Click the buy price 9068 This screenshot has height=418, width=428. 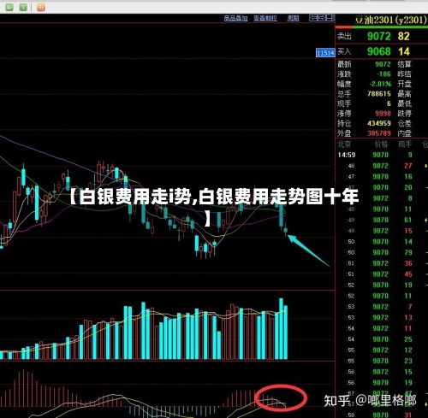point(379,51)
